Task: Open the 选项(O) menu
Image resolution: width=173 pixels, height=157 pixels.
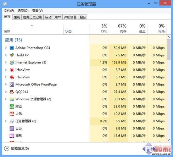Action: 23,11
